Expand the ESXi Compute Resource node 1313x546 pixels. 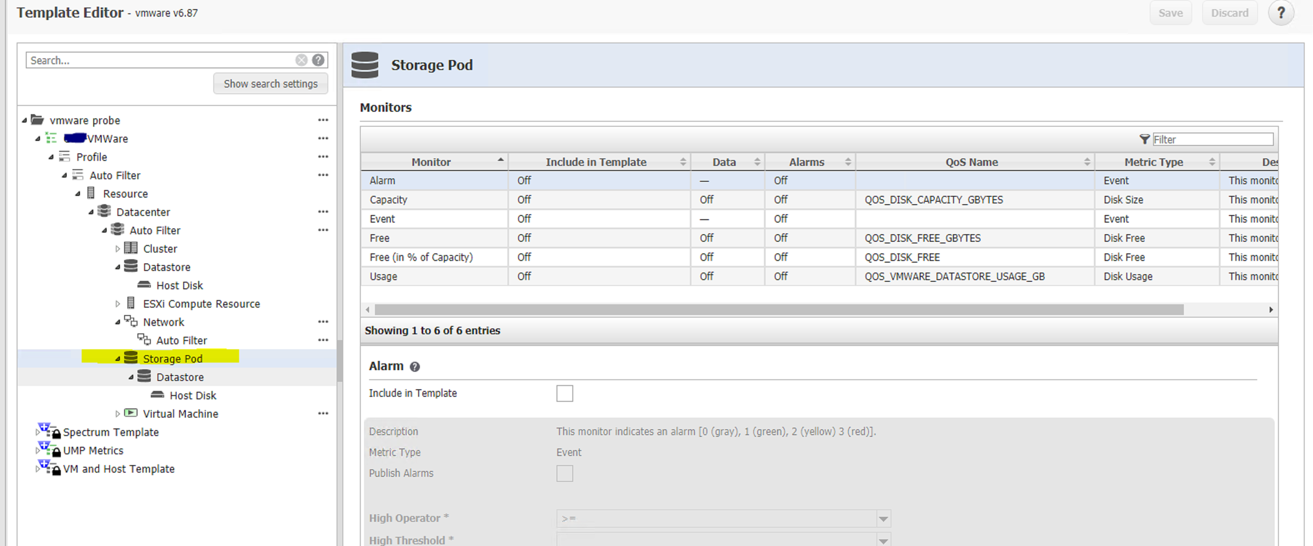click(x=118, y=304)
